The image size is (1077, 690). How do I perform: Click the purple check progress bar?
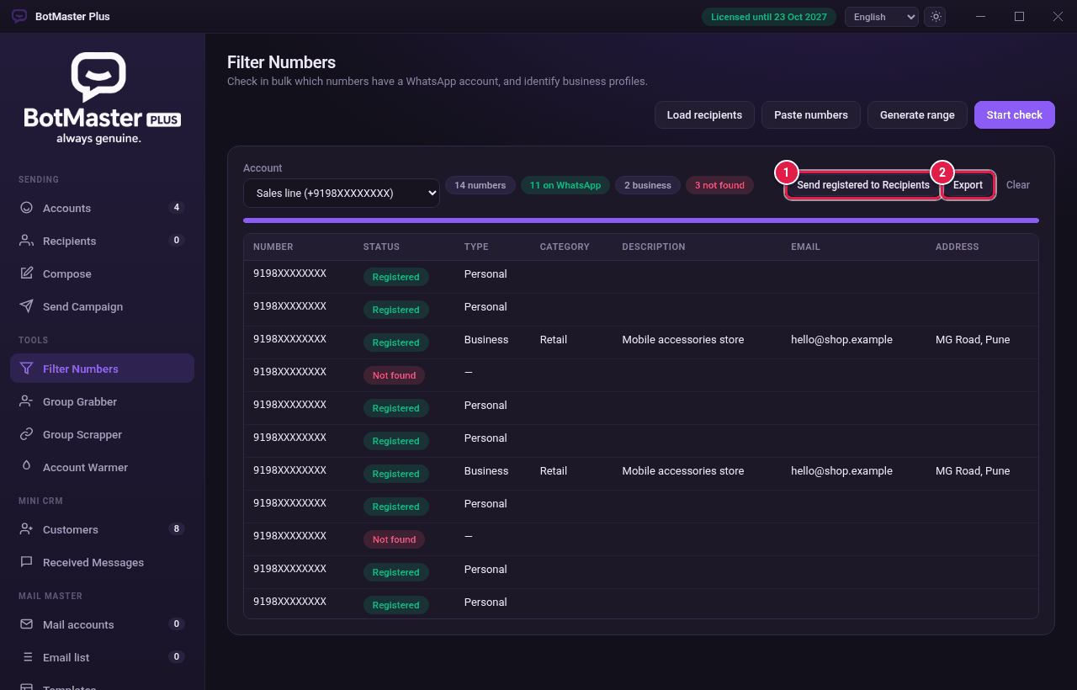pyautogui.click(x=641, y=220)
